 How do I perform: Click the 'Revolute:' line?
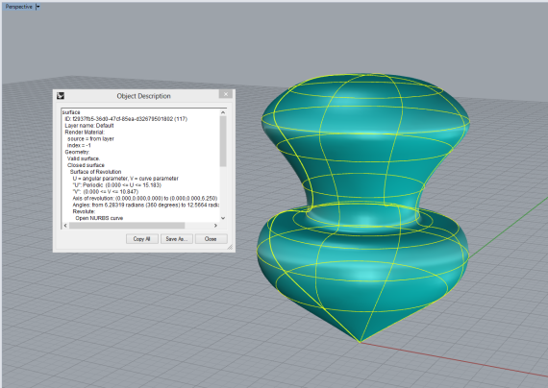(84, 211)
